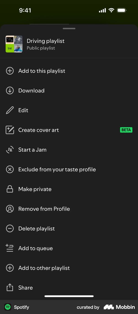Image resolution: width=138 pixels, height=314 pixels.
Task: Tap the X circle Exclude icon
Action: 10,169
